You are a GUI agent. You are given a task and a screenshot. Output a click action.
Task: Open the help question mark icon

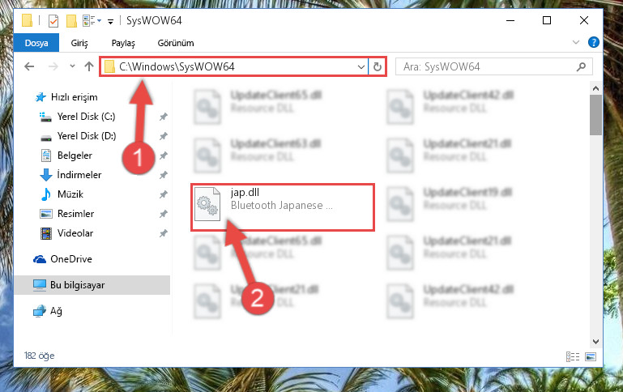pyautogui.click(x=593, y=42)
